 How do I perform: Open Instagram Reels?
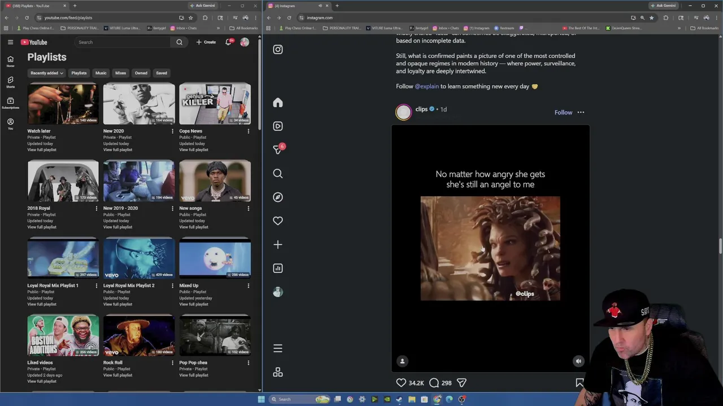[x=278, y=126]
